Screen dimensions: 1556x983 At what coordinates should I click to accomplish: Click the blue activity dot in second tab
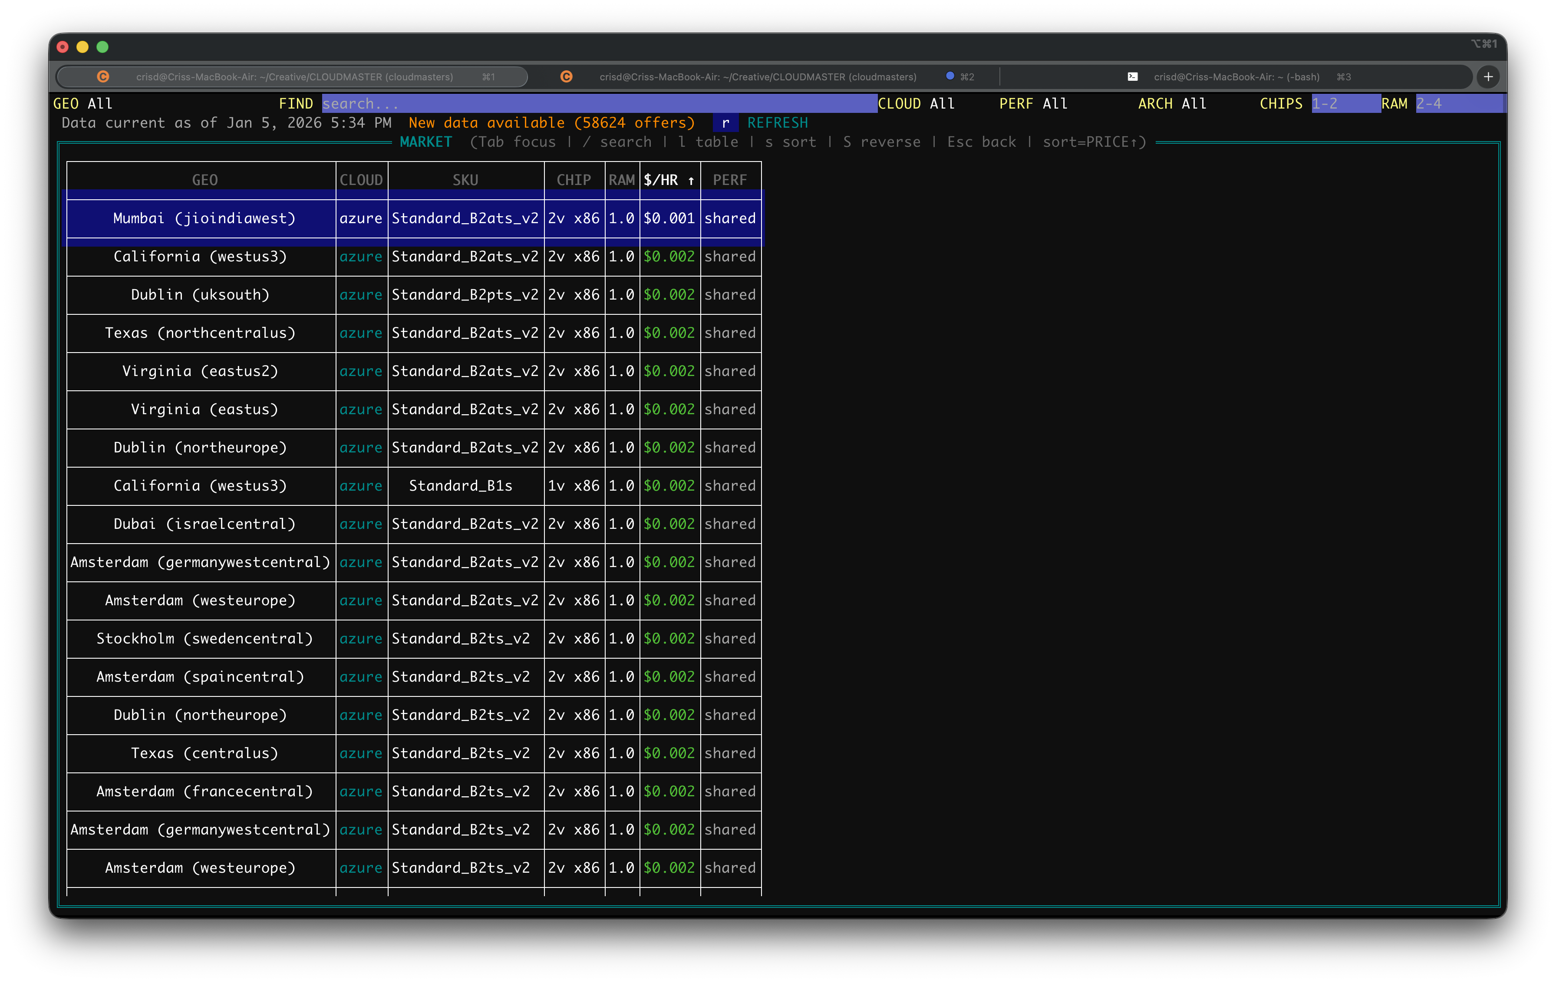tap(950, 76)
